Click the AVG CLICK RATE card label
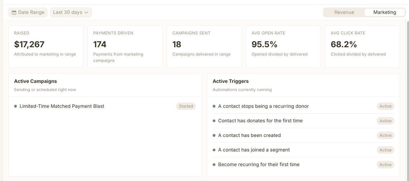409x181 pixels. [348, 33]
